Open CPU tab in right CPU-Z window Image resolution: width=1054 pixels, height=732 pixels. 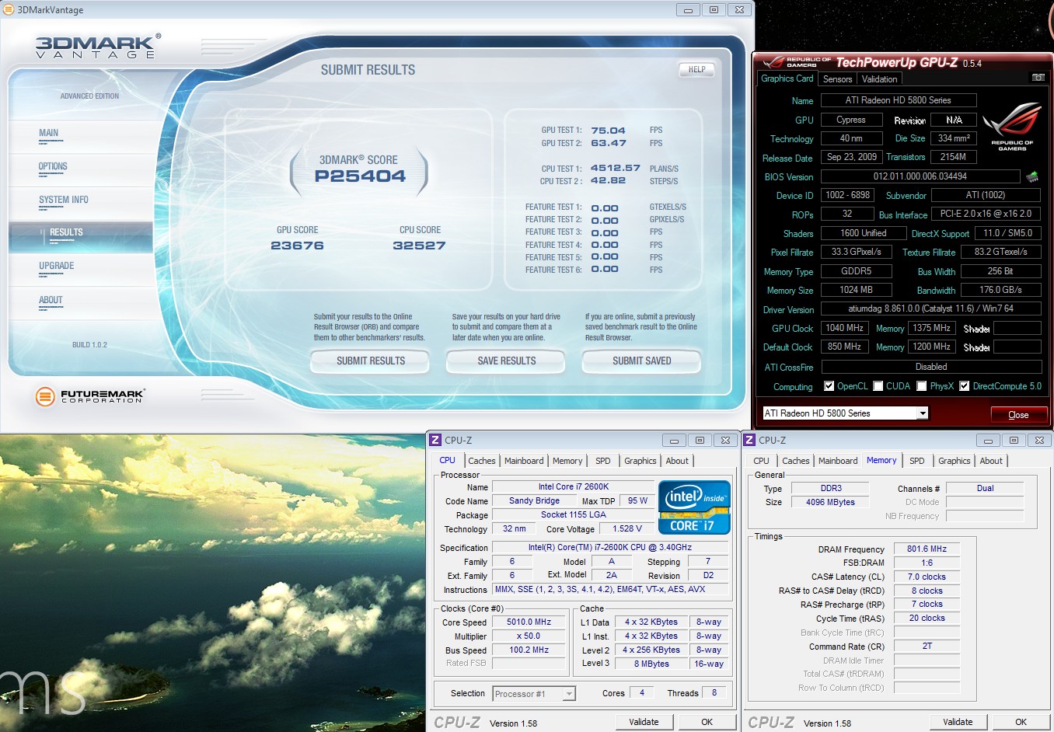point(762,461)
